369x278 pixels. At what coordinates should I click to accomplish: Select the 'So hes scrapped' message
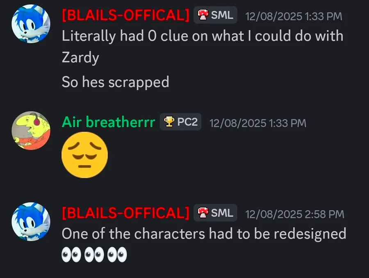click(x=116, y=82)
